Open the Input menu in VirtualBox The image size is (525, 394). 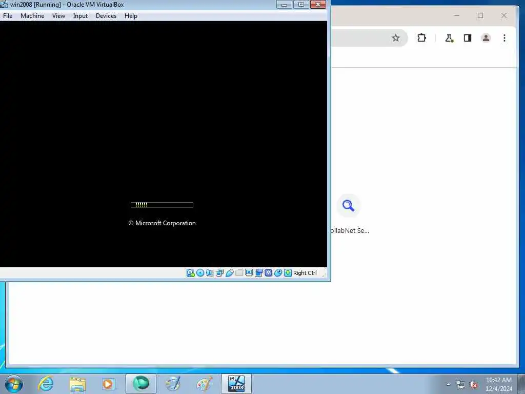80,16
